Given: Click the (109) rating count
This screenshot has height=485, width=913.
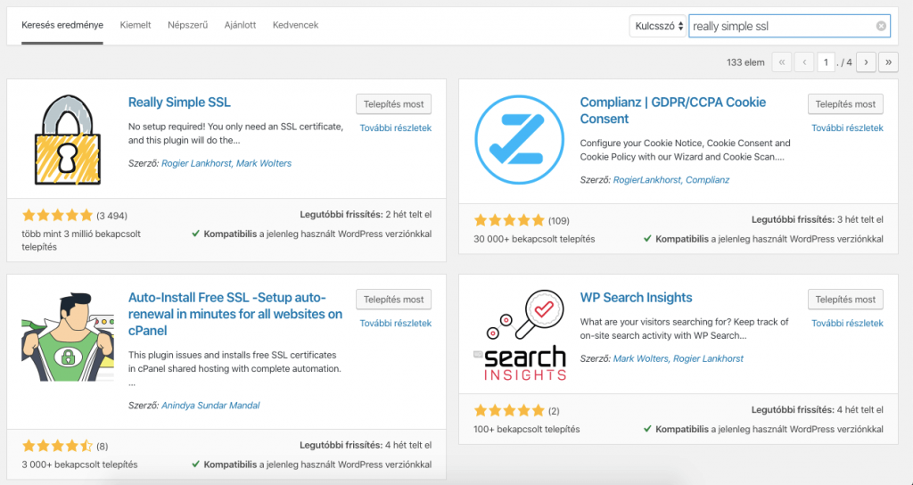Looking at the screenshot, I should [558, 221].
